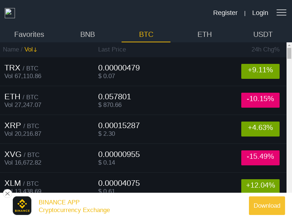The height and width of the screenshot is (219, 292).
Task: Switch to the Favorites tab
Action: pyautogui.click(x=29, y=34)
